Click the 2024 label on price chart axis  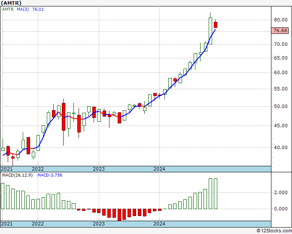tap(159, 169)
